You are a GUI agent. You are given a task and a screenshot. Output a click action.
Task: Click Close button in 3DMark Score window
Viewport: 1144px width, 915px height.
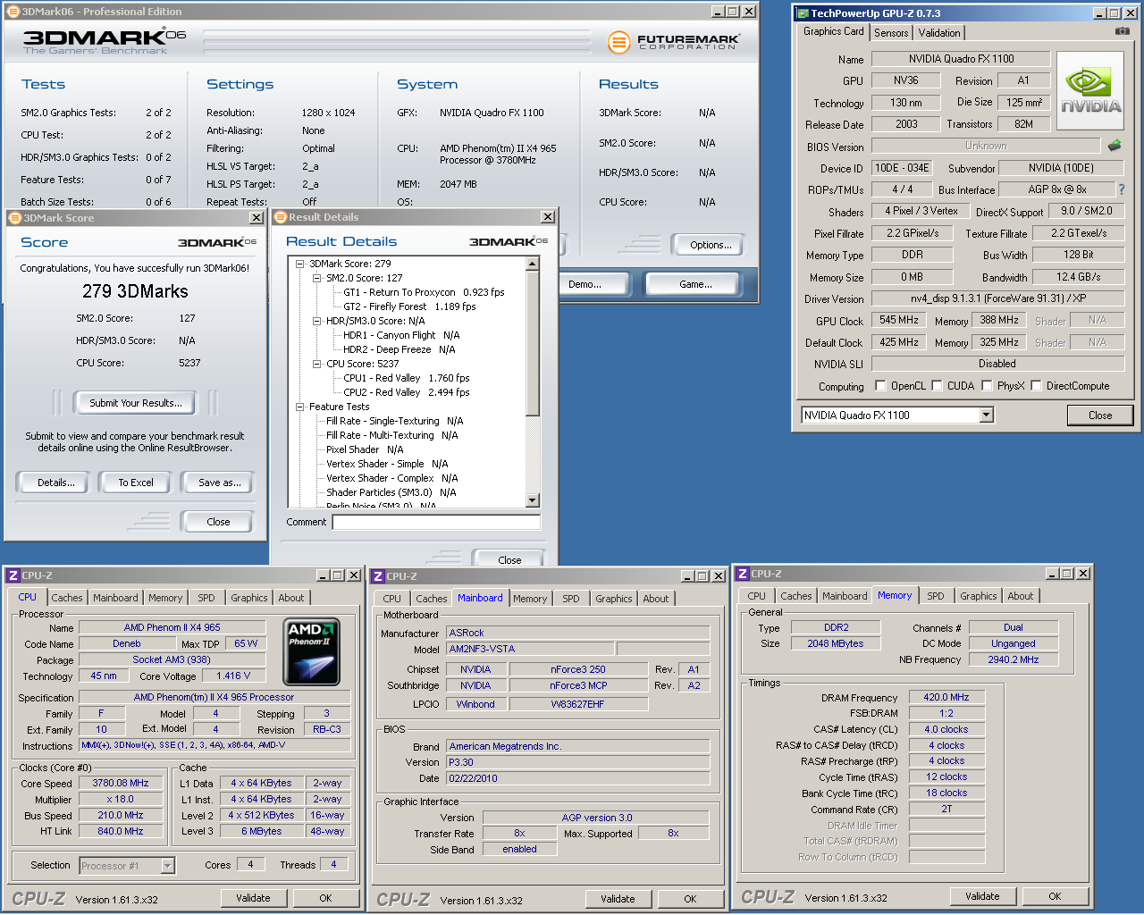pyautogui.click(x=218, y=522)
